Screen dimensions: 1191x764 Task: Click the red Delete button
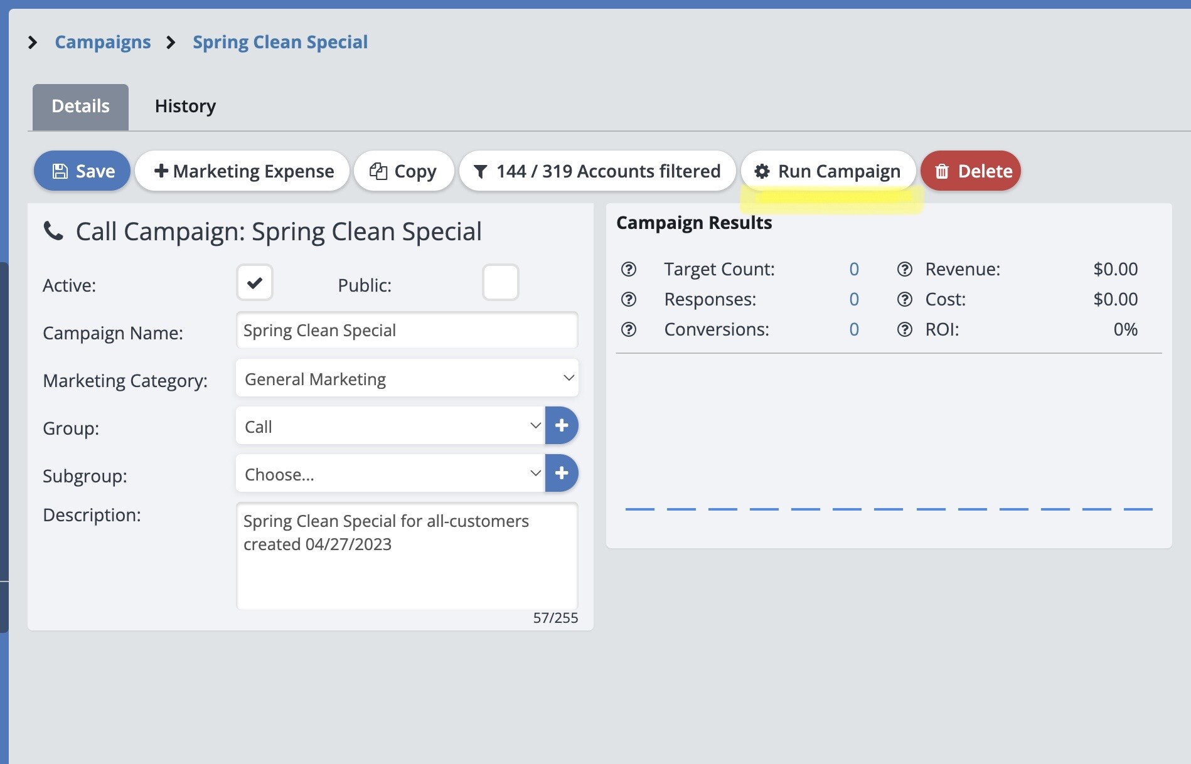coord(971,171)
